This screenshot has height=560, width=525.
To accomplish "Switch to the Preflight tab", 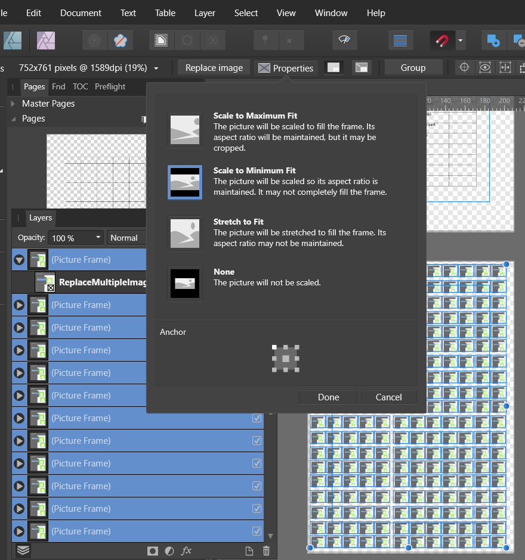I will click(x=110, y=86).
